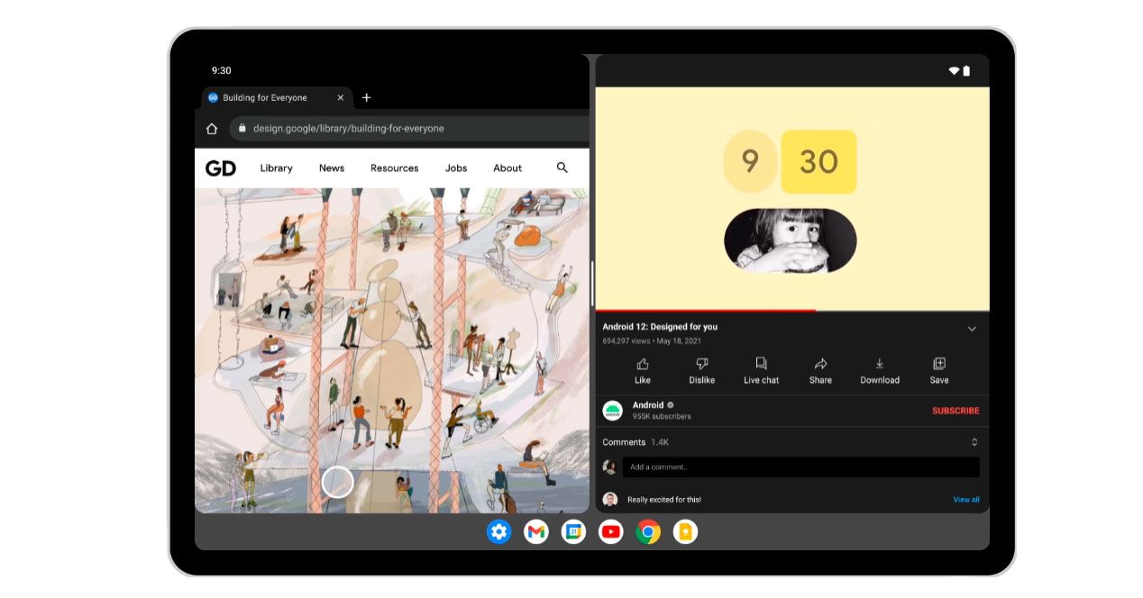Click your profile avatar beside comment box
The height and width of the screenshot is (598, 1143).
(x=610, y=467)
